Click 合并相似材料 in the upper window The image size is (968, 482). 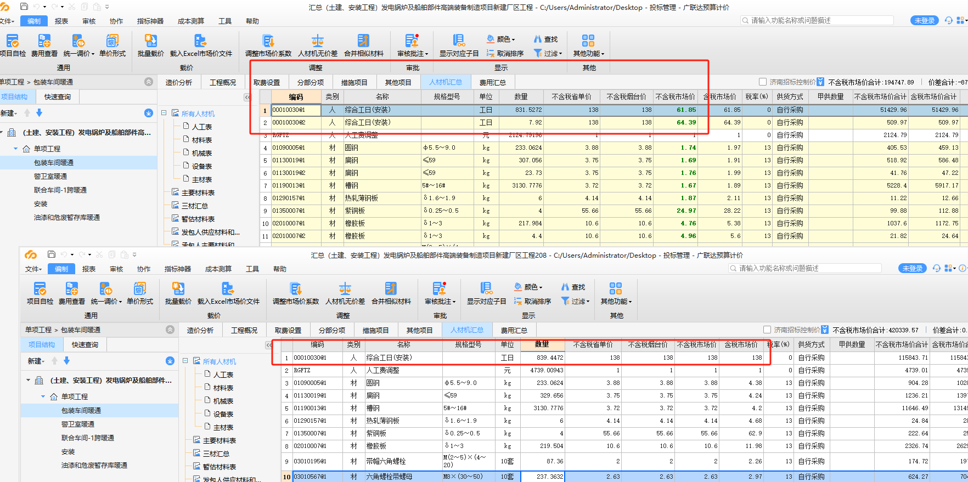pos(363,46)
